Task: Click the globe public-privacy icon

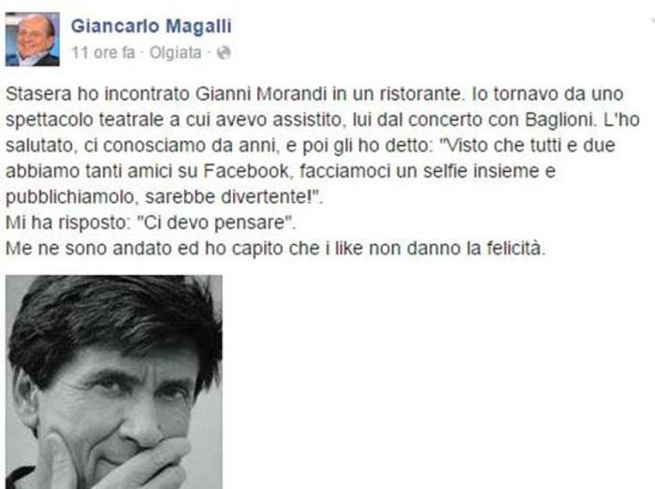Action: (224, 53)
